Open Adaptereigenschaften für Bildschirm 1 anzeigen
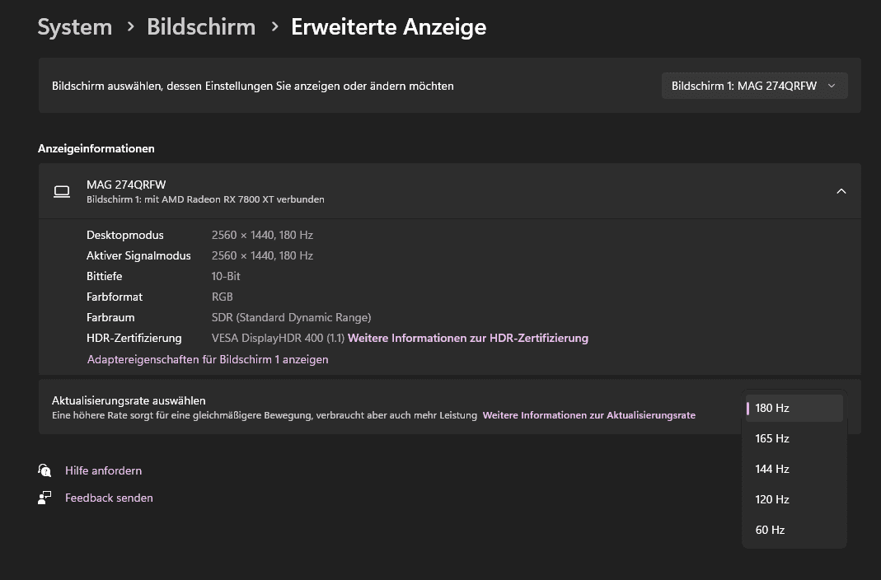This screenshot has width=881, height=580. tap(208, 359)
